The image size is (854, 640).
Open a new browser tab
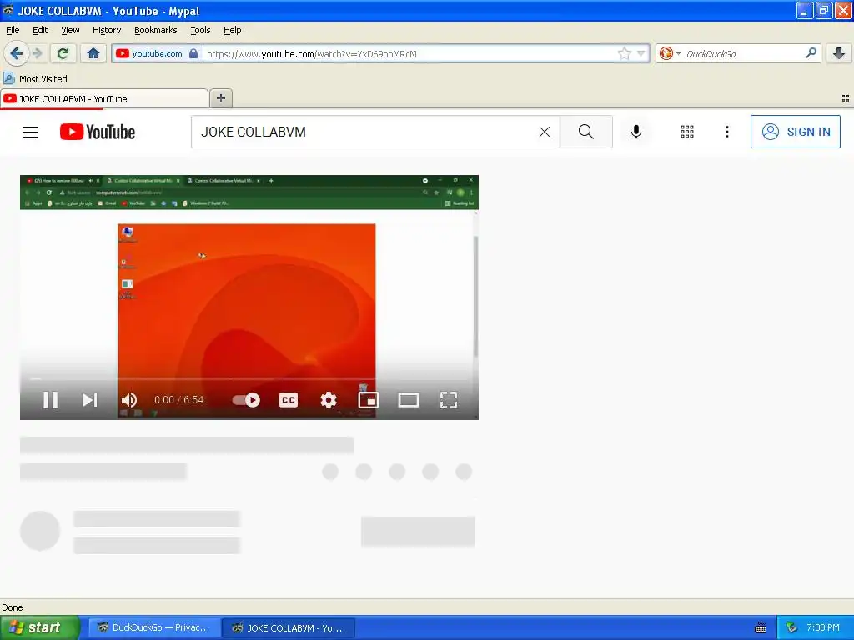tap(220, 98)
